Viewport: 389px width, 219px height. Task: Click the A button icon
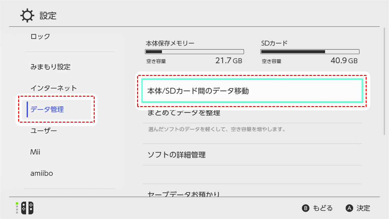(x=349, y=208)
